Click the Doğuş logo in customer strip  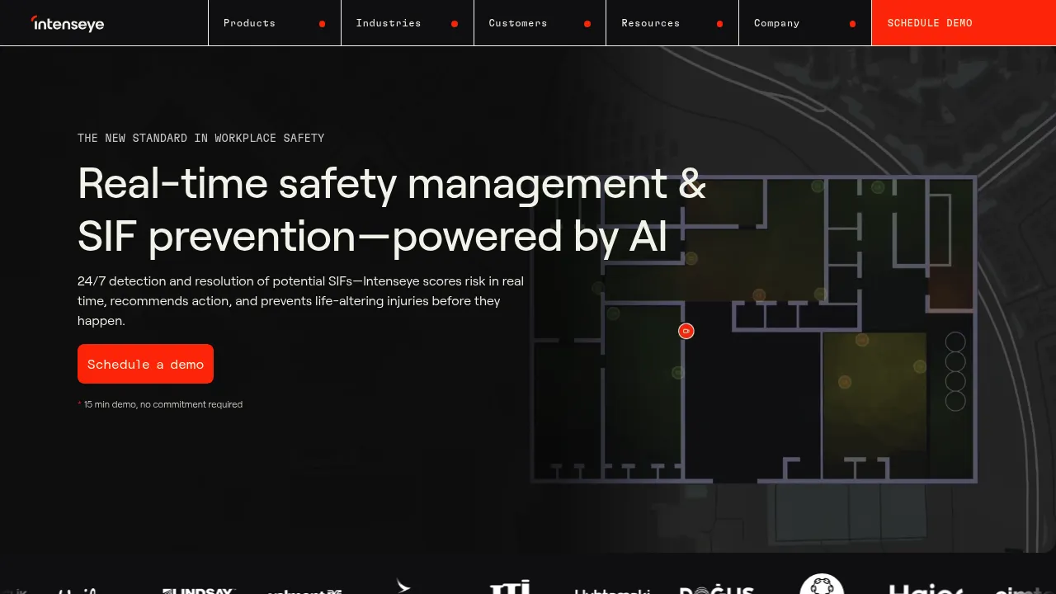[x=716, y=589]
